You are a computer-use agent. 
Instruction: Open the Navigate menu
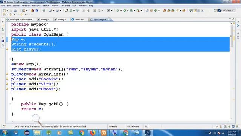(36, 6)
